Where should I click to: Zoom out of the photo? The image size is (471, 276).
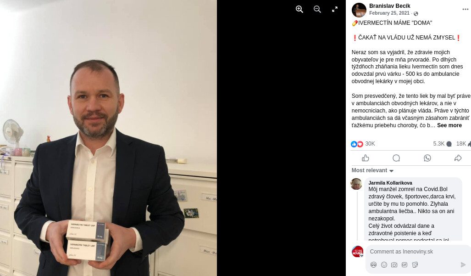[317, 9]
